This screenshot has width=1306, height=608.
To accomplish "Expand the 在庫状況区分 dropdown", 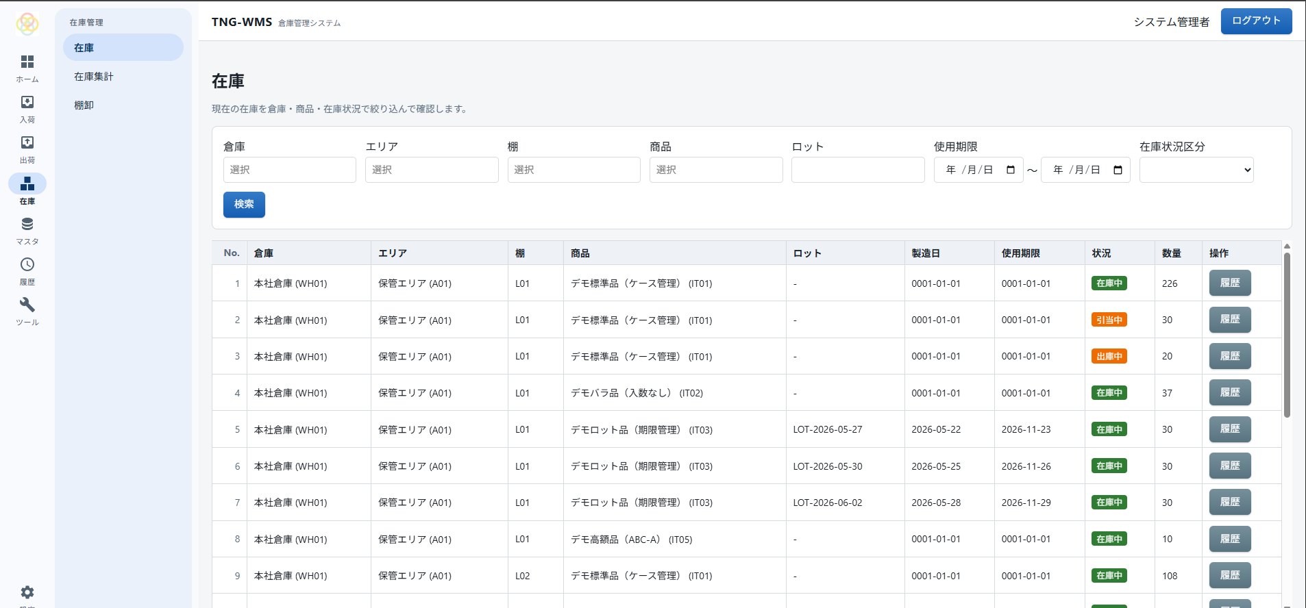I will click(x=1196, y=170).
